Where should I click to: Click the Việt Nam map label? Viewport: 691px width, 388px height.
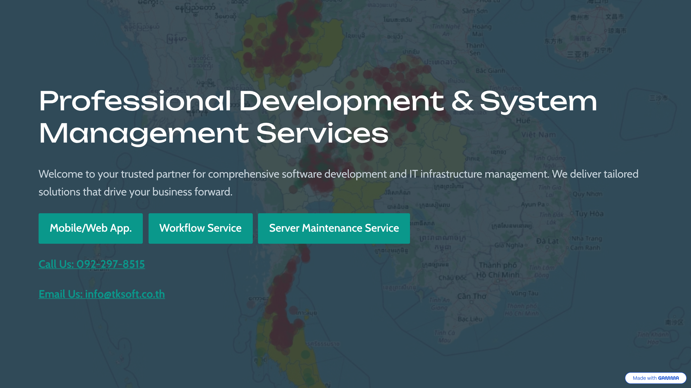538,135
